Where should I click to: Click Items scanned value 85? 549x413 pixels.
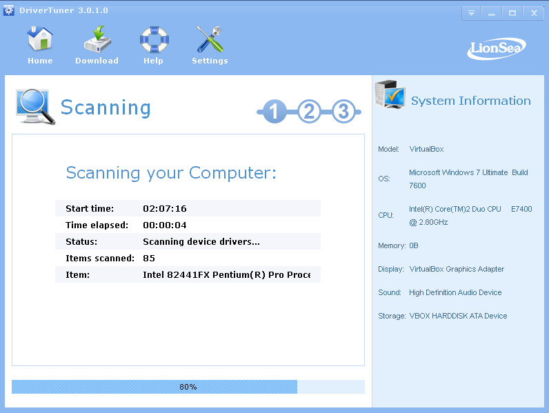tap(149, 259)
